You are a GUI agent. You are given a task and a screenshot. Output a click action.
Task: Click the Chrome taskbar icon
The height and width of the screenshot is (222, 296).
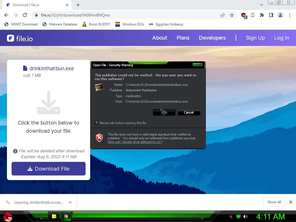click(x=66, y=216)
